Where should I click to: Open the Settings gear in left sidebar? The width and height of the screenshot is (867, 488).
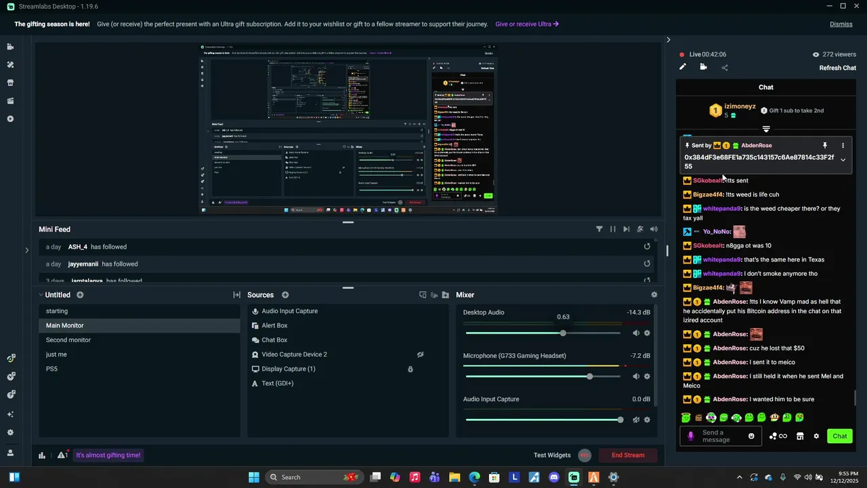pos(10,432)
